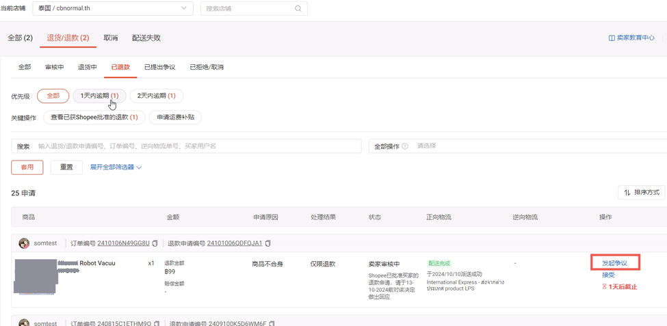Screen dimensions: 667x326
Task: Open the 卖家教育中心 book icon link
Action: [612, 38]
